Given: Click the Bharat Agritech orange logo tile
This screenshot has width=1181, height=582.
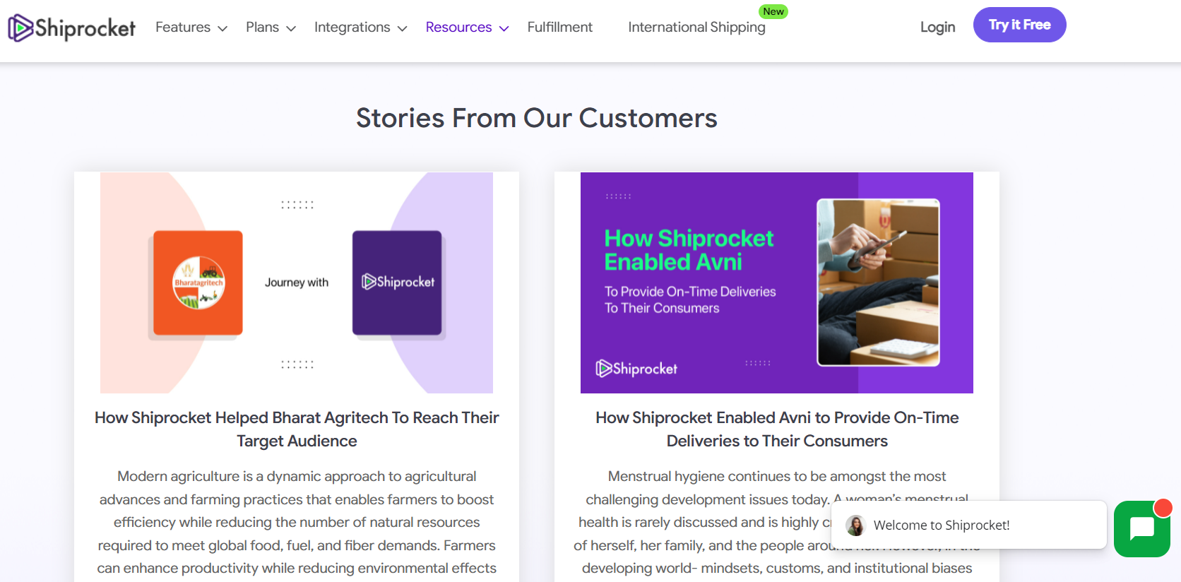Looking at the screenshot, I should pos(198,283).
